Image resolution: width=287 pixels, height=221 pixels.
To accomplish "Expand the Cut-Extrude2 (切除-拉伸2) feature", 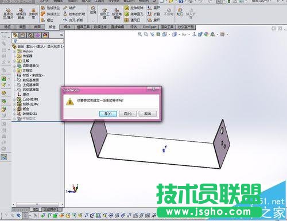I will (x=14, y=104).
